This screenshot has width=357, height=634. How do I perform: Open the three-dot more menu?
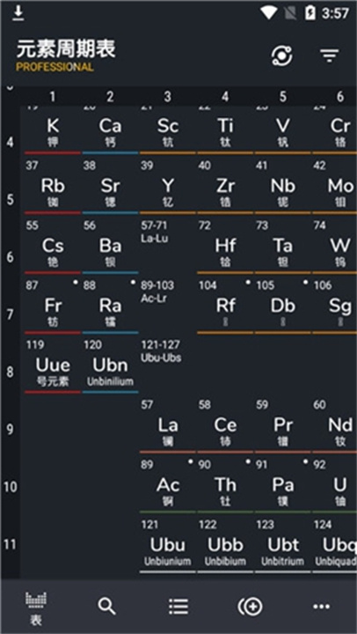pyautogui.click(x=321, y=606)
